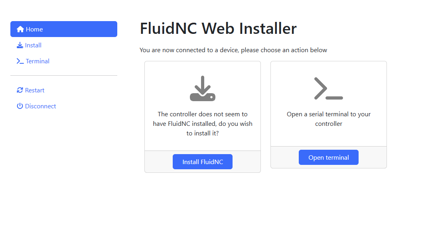Click the prompt icon beside Terminal
Screen dimensions: 428x225
[20, 61]
